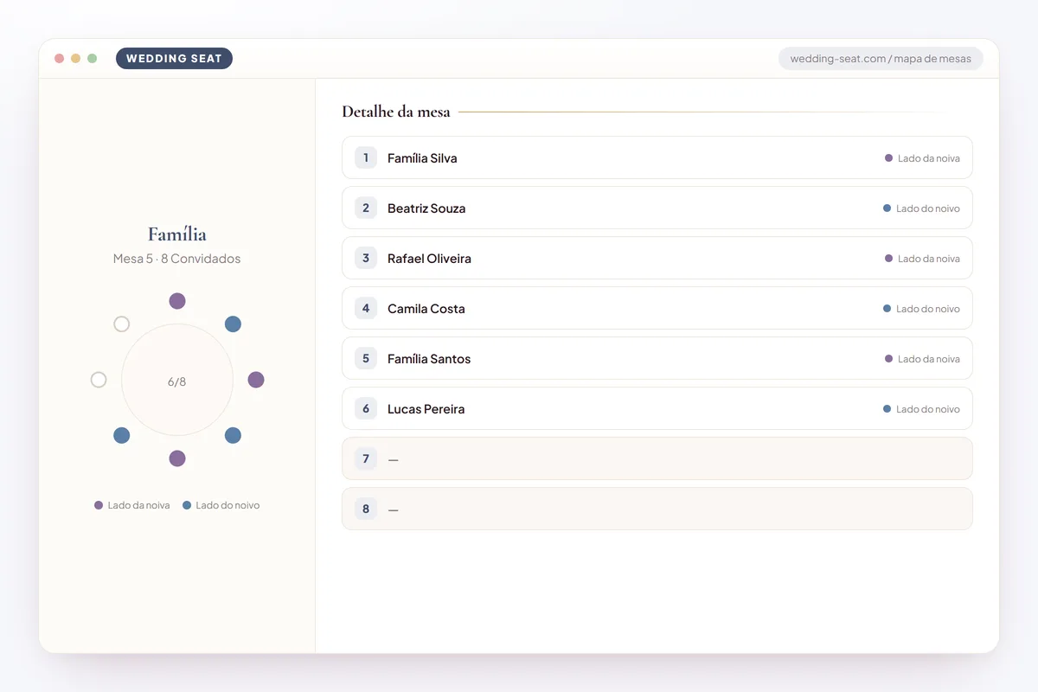This screenshot has height=692, width=1038.
Task: Click the blue Lado do noivo legend dot
Action: (x=187, y=505)
